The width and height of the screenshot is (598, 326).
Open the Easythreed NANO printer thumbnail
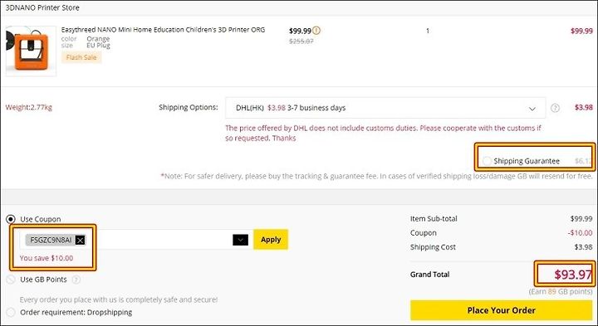(31, 51)
